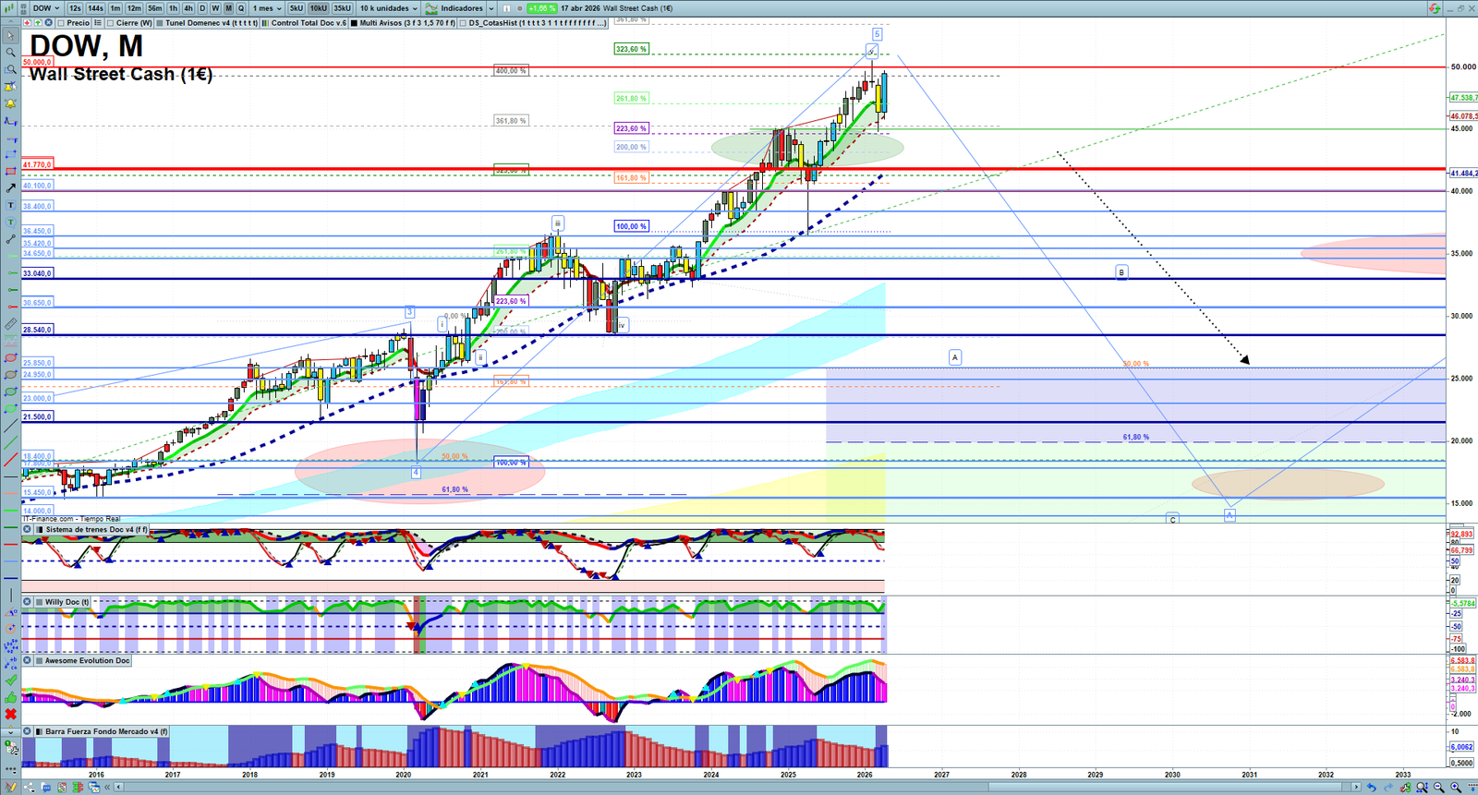Switch to the '4h' timeframe
This screenshot has height=795, width=1478.
point(188,8)
